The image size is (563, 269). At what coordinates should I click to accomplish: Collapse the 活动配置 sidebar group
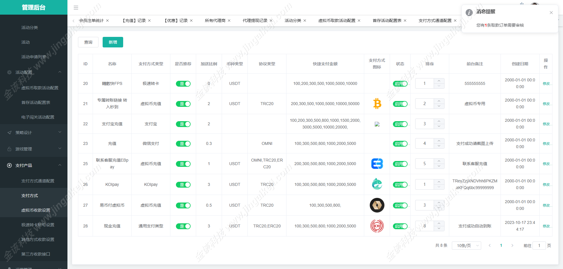point(60,72)
